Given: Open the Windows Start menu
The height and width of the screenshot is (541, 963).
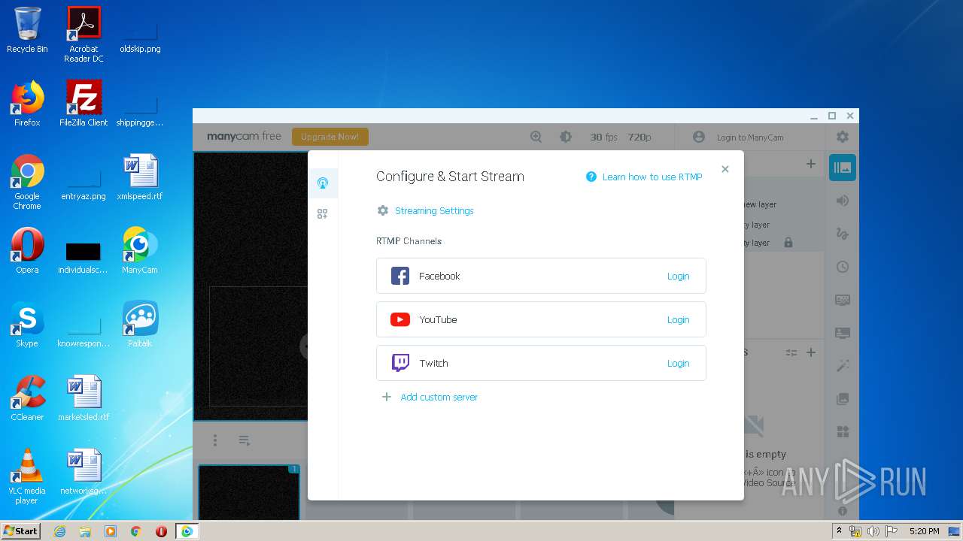Looking at the screenshot, I should click(21, 530).
